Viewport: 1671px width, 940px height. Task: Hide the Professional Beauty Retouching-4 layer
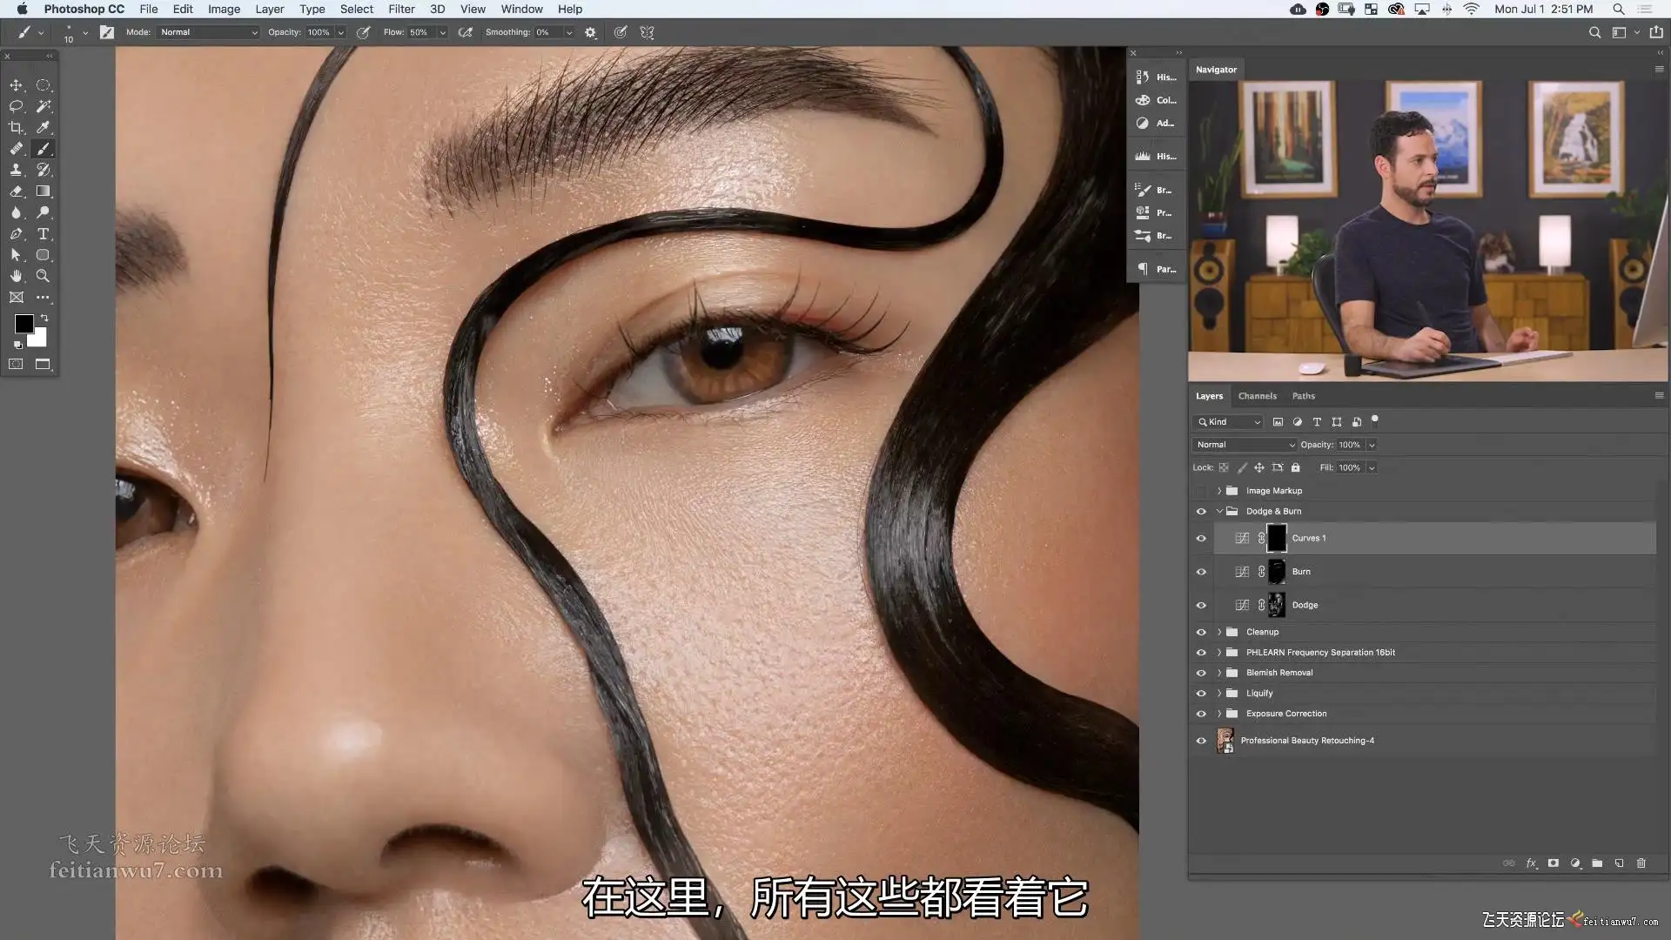tap(1201, 741)
